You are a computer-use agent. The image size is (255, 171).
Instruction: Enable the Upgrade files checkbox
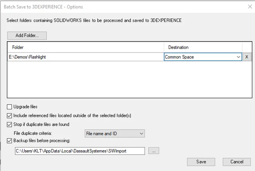pyautogui.click(x=10, y=107)
